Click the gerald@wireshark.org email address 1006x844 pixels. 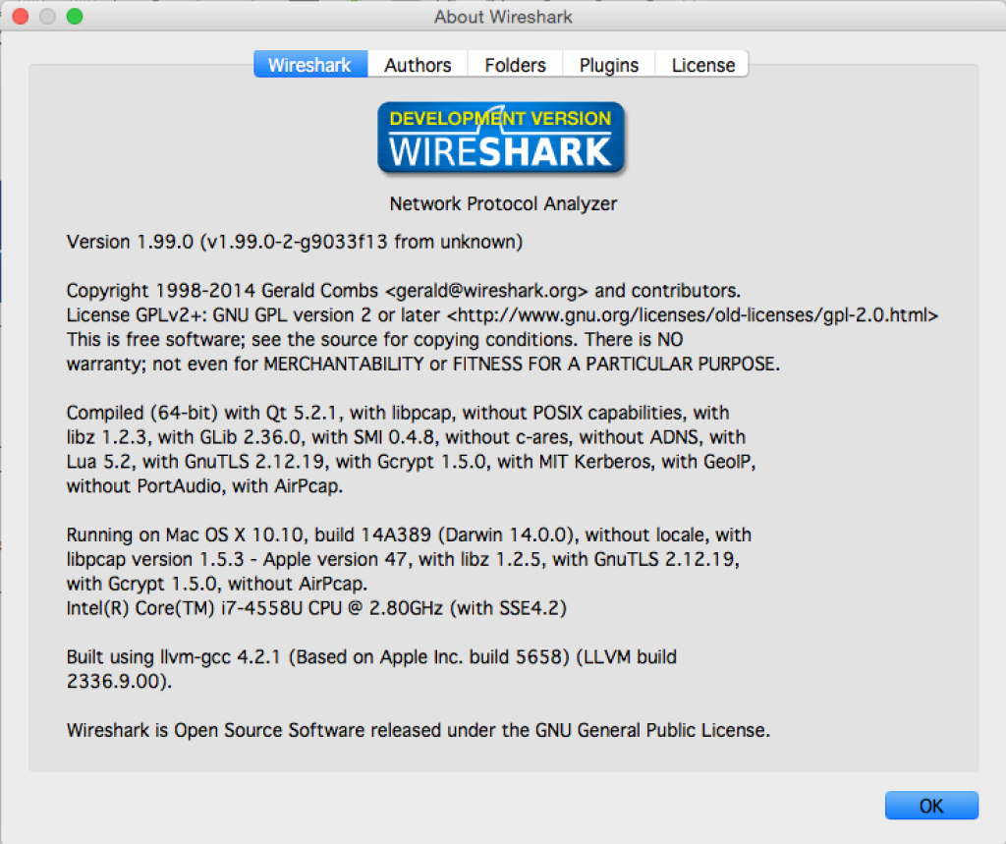pos(486,290)
